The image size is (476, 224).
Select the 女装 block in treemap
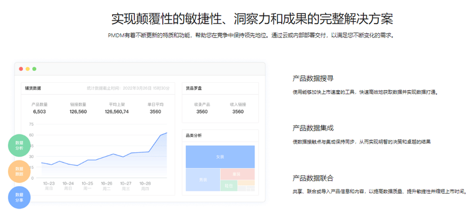220,157
